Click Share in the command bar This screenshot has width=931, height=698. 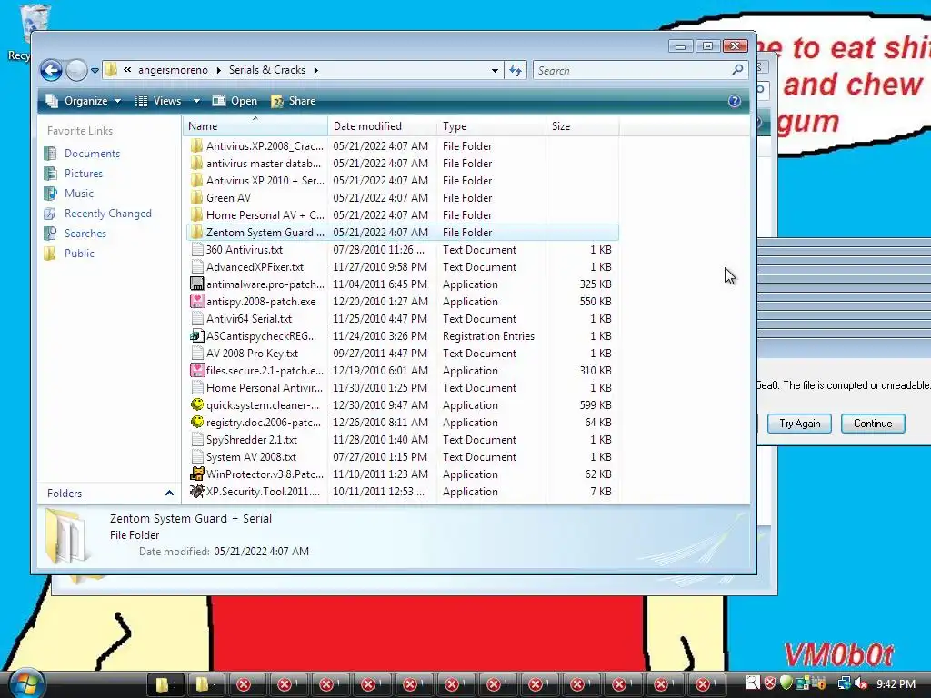(294, 101)
